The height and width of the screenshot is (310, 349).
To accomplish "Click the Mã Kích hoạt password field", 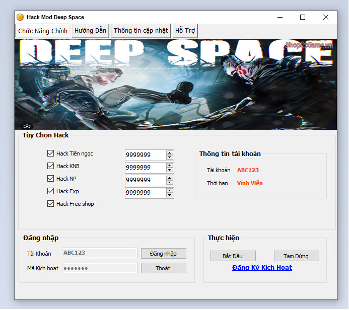I will click(99, 268).
